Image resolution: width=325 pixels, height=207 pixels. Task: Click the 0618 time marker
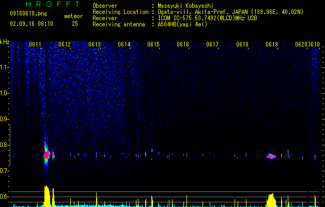coord(242,45)
